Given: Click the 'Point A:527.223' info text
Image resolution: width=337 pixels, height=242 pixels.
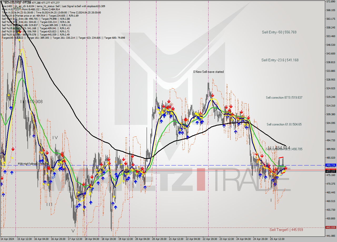Looking at the screenshot, I should pyautogui.click(x=11, y=9).
